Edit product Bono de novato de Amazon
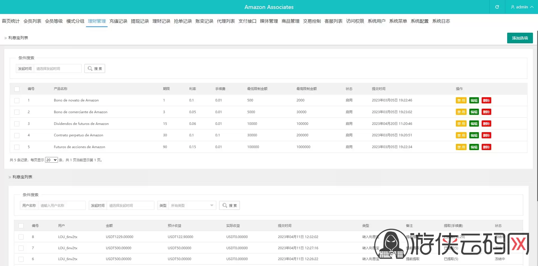 tap(474, 100)
